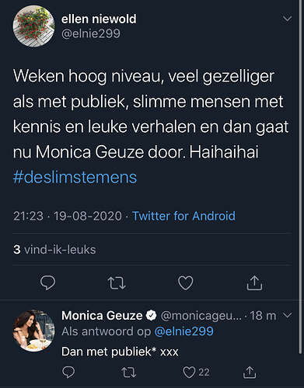
Task: Click the Twitter for Android link
Action: point(183,216)
